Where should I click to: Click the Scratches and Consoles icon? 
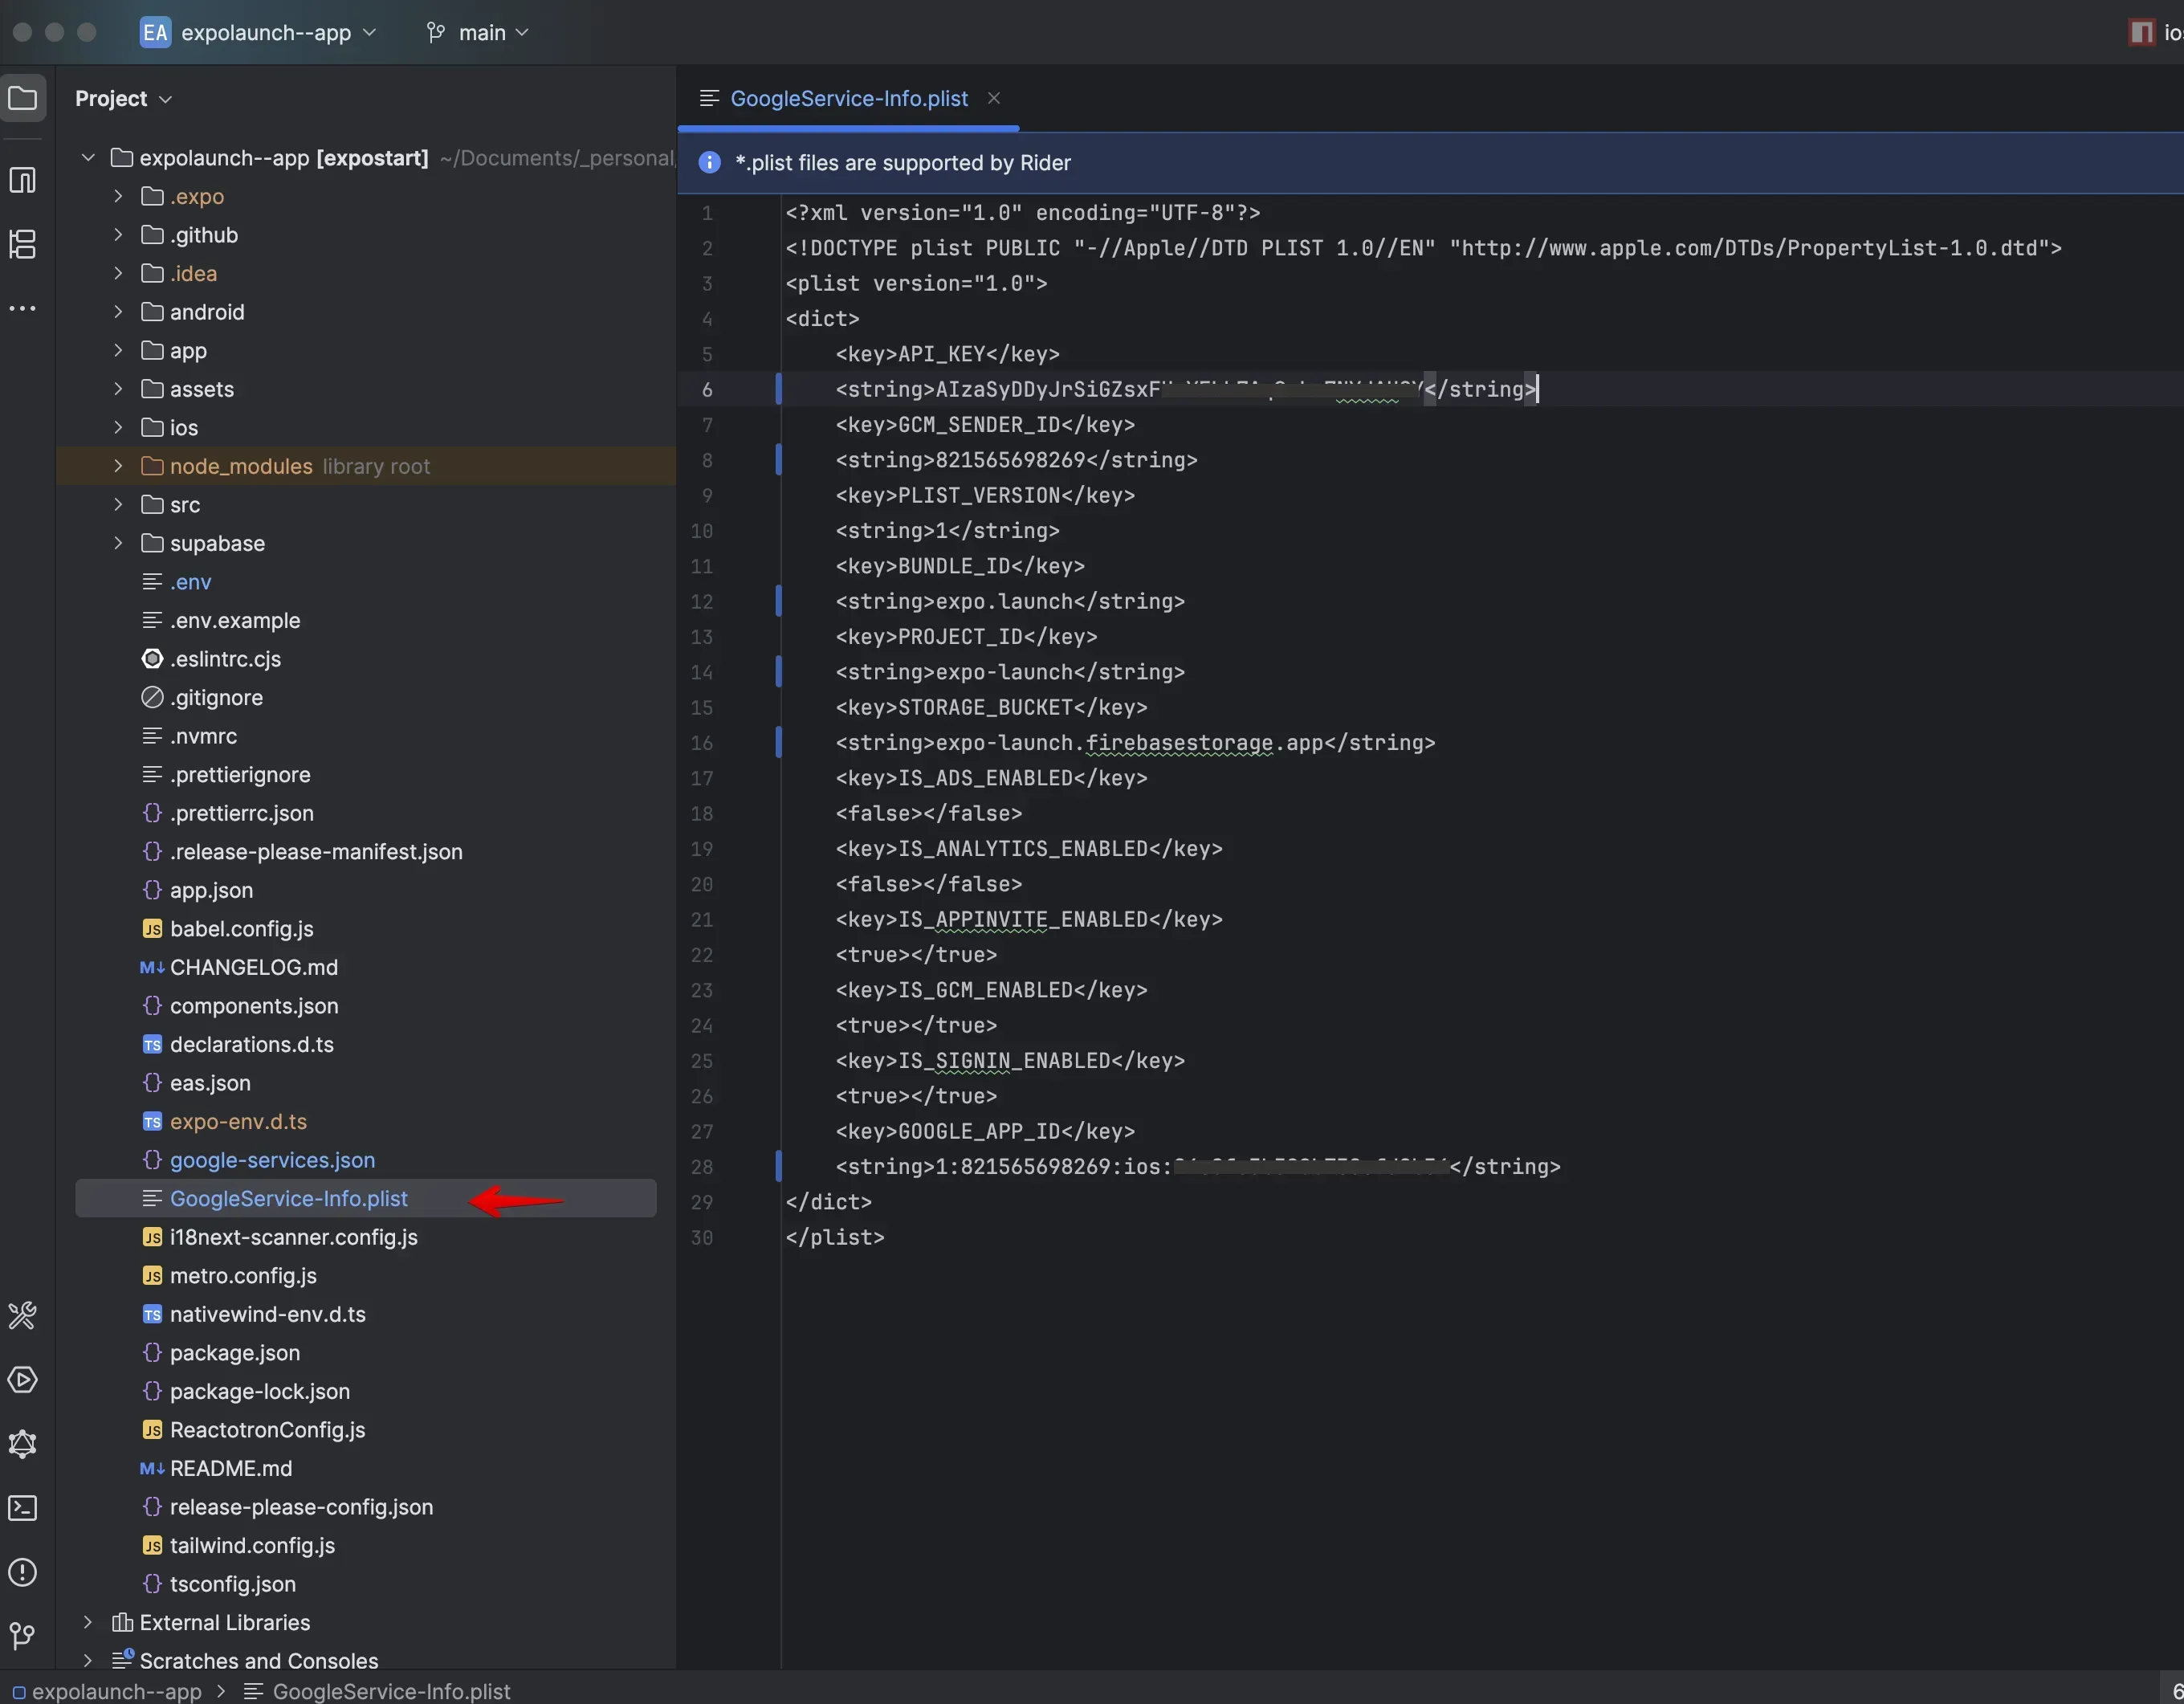(x=122, y=1660)
